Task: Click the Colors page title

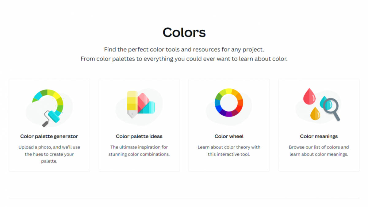Action: [x=184, y=32]
